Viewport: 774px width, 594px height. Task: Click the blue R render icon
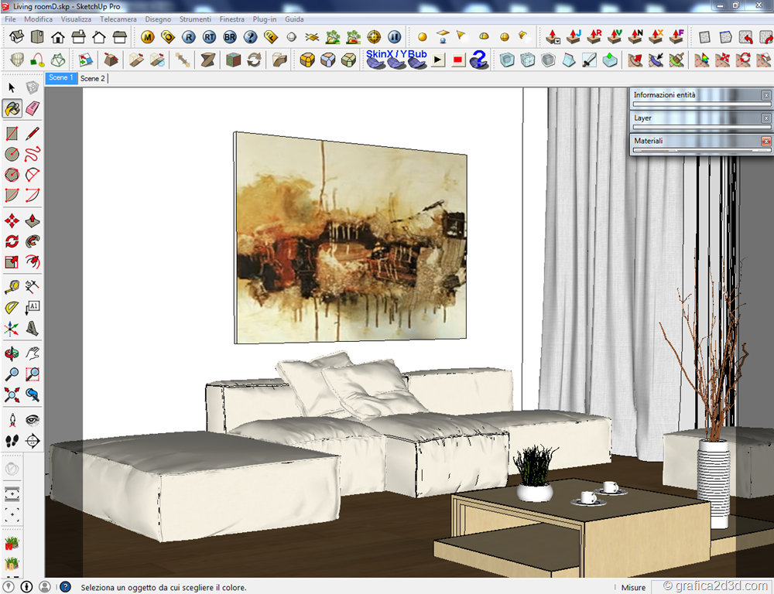coord(189,37)
